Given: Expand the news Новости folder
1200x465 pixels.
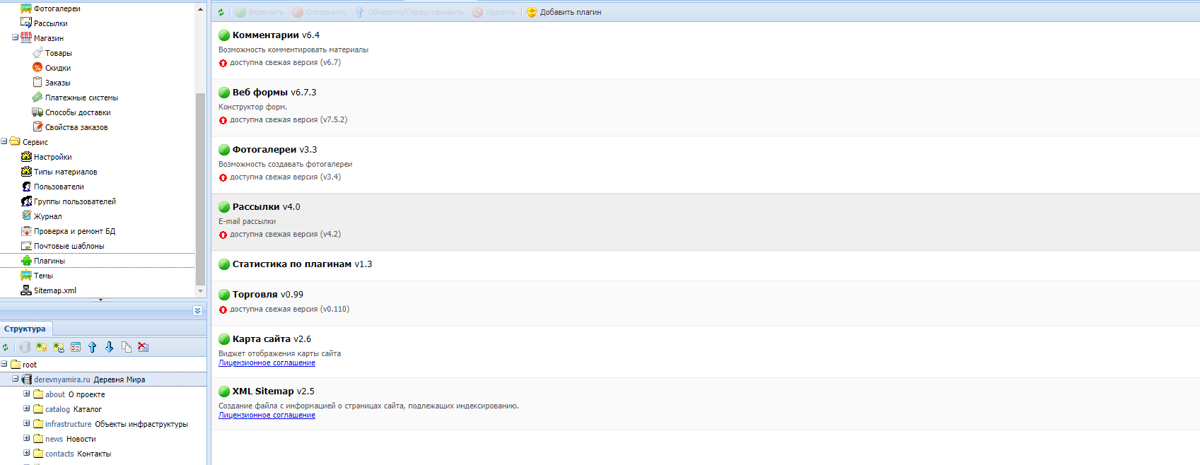Looking at the screenshot, I should [x=27, y=438].
